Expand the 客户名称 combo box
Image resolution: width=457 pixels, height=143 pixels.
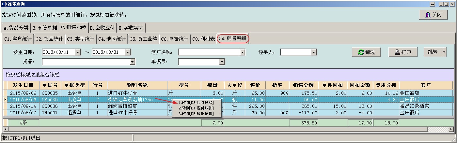(242, 52)
